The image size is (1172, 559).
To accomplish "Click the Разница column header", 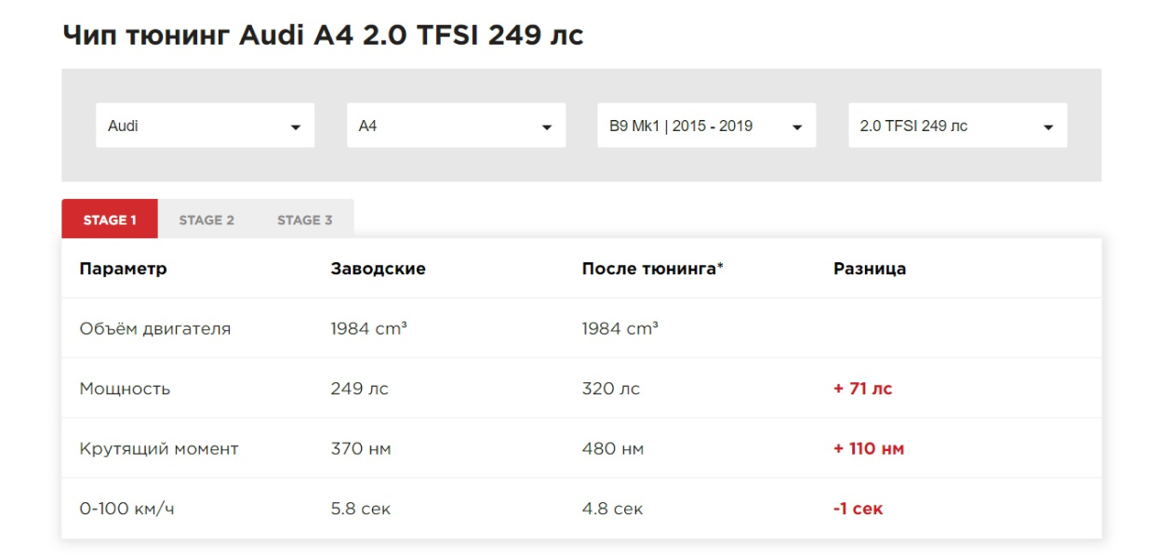I will 870,269.
